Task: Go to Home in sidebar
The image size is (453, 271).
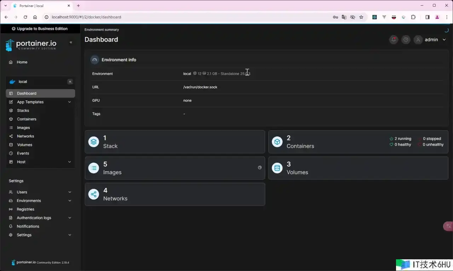Action: pos(22,62)
